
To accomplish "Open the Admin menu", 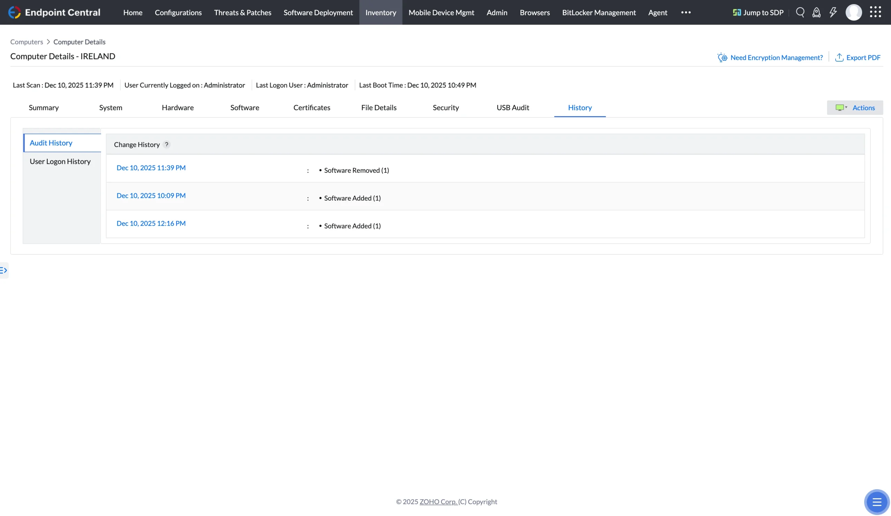I will (x=497, y=13).
